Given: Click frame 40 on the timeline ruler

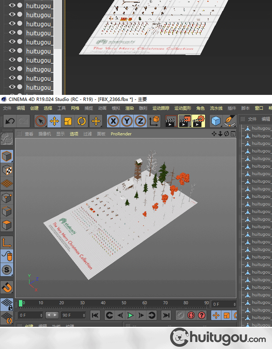Looking at the screenshot, I should pyautogui.click(x=103, y=303).
